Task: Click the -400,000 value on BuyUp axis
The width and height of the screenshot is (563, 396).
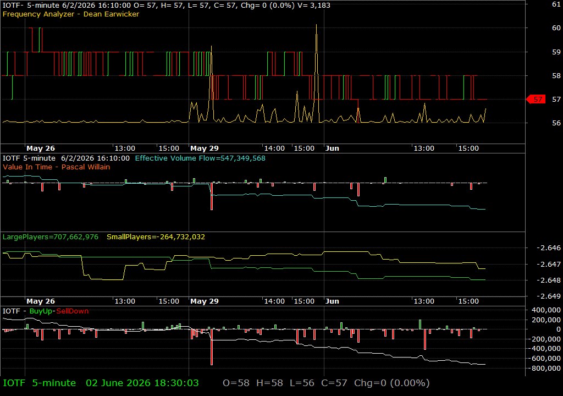Action: click(x=544, y=348)
